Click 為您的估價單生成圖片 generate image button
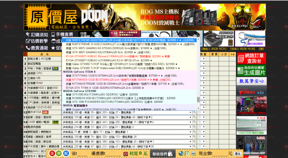The height and width of the screenshot is (158, 288). pos(252,70)
